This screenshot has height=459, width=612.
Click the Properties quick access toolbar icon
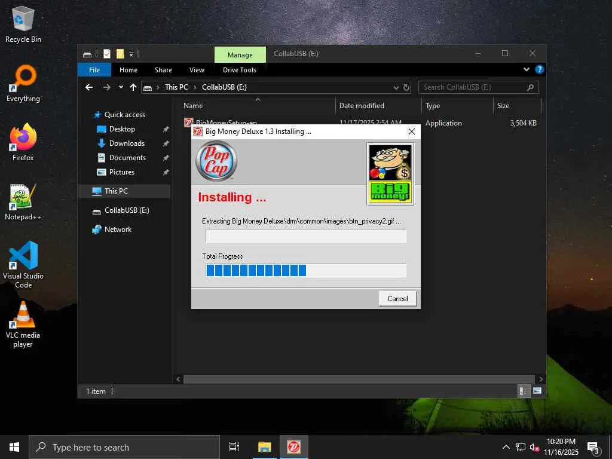(107, 54)
